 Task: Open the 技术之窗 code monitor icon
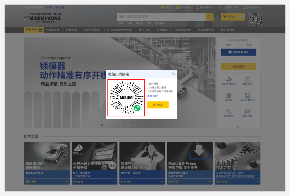tap(248, 81)
